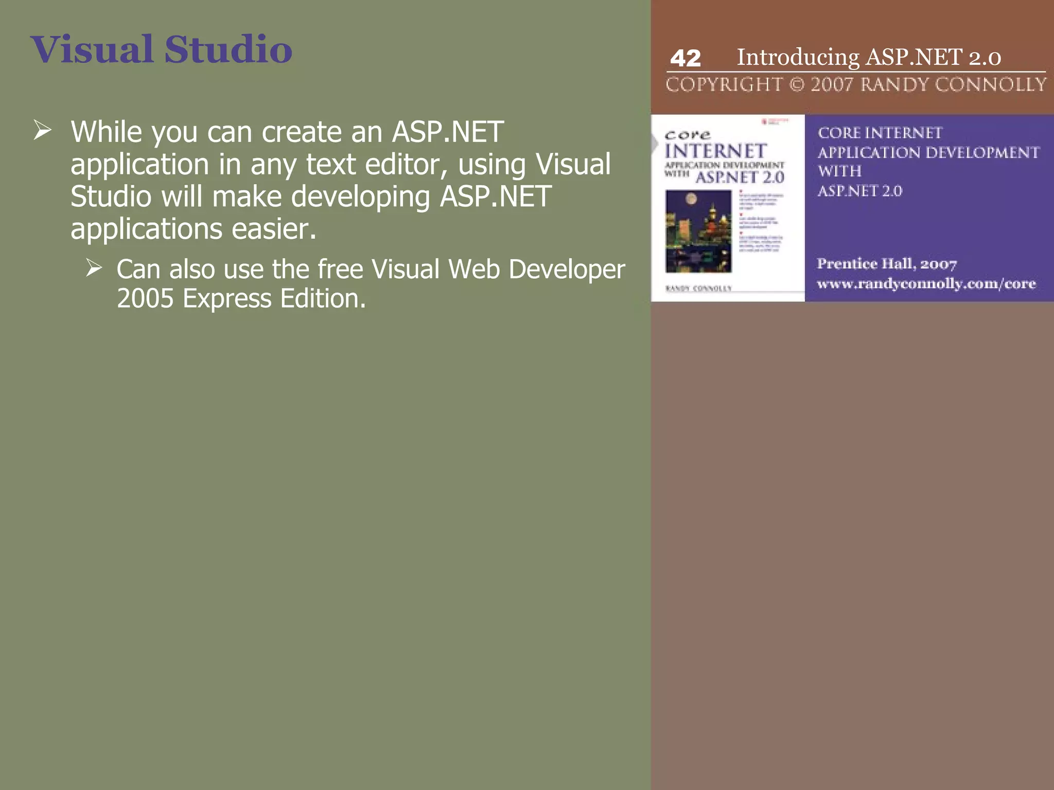Viewport: 1054px width, 790px height.
Task: Click the 'Copyright © 2007 Randy Connolly' line
Action: [x=856, y=84]
